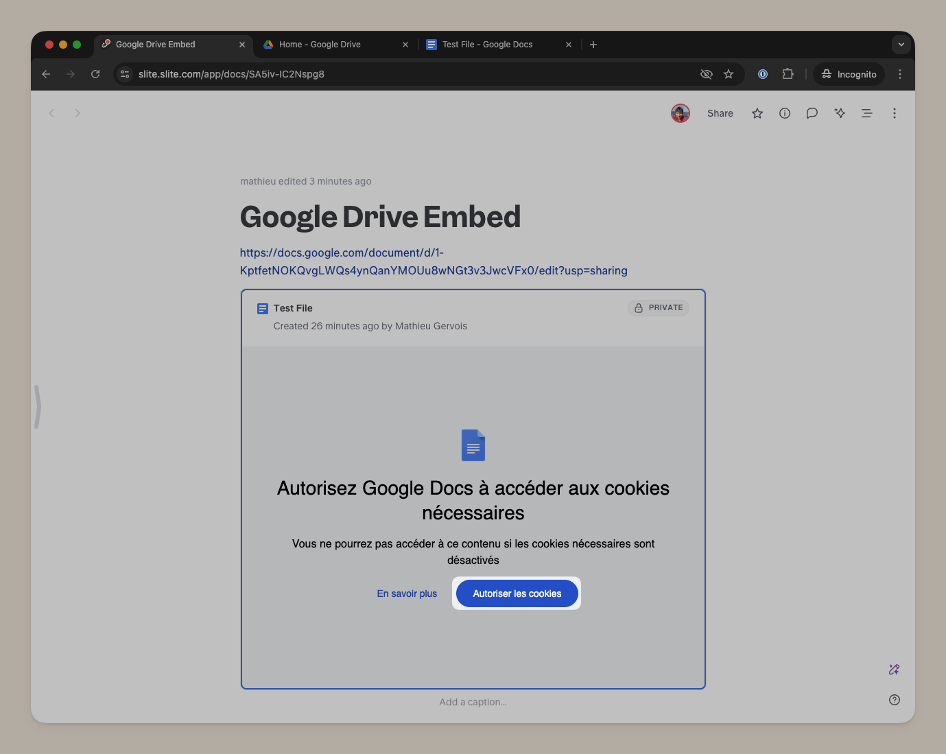Click the browser forward arrow
Screen dimensions: 946x754
tap(71, 74)
